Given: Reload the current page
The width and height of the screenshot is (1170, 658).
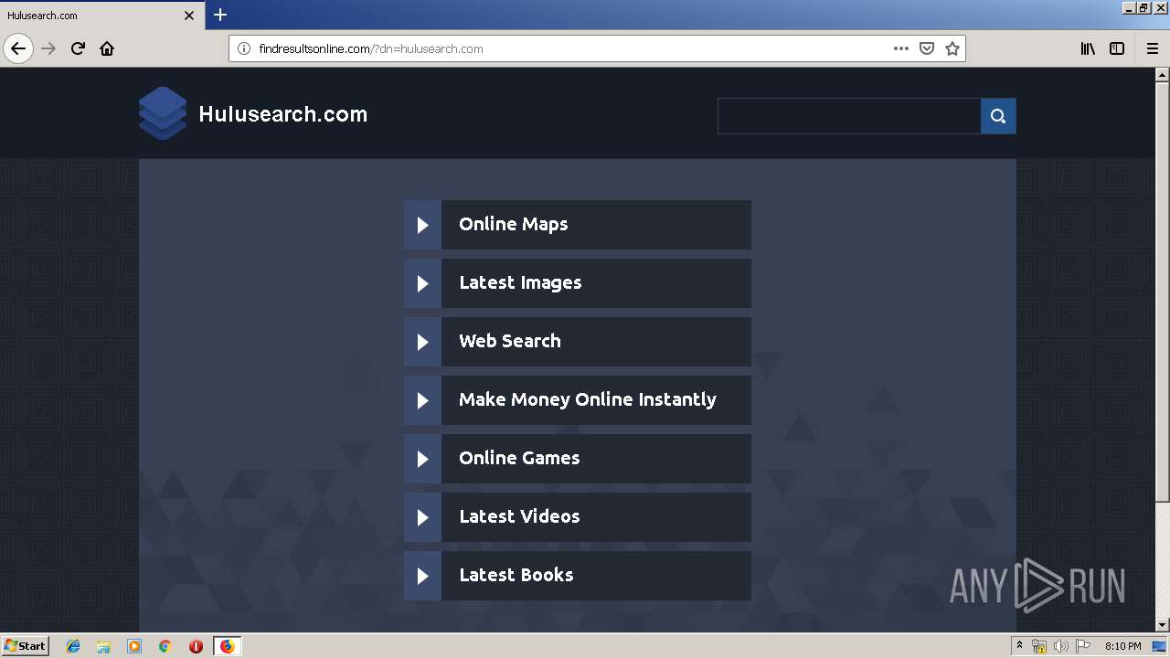Looking at the screenshot, I should click(x=78, y=48).
